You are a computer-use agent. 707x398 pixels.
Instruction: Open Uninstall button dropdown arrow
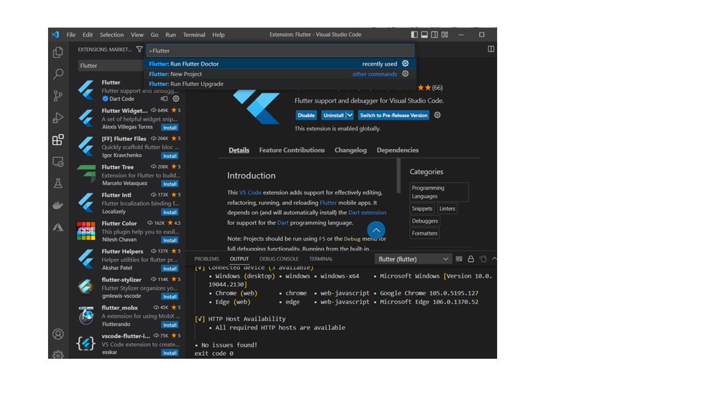coord(350,115)
